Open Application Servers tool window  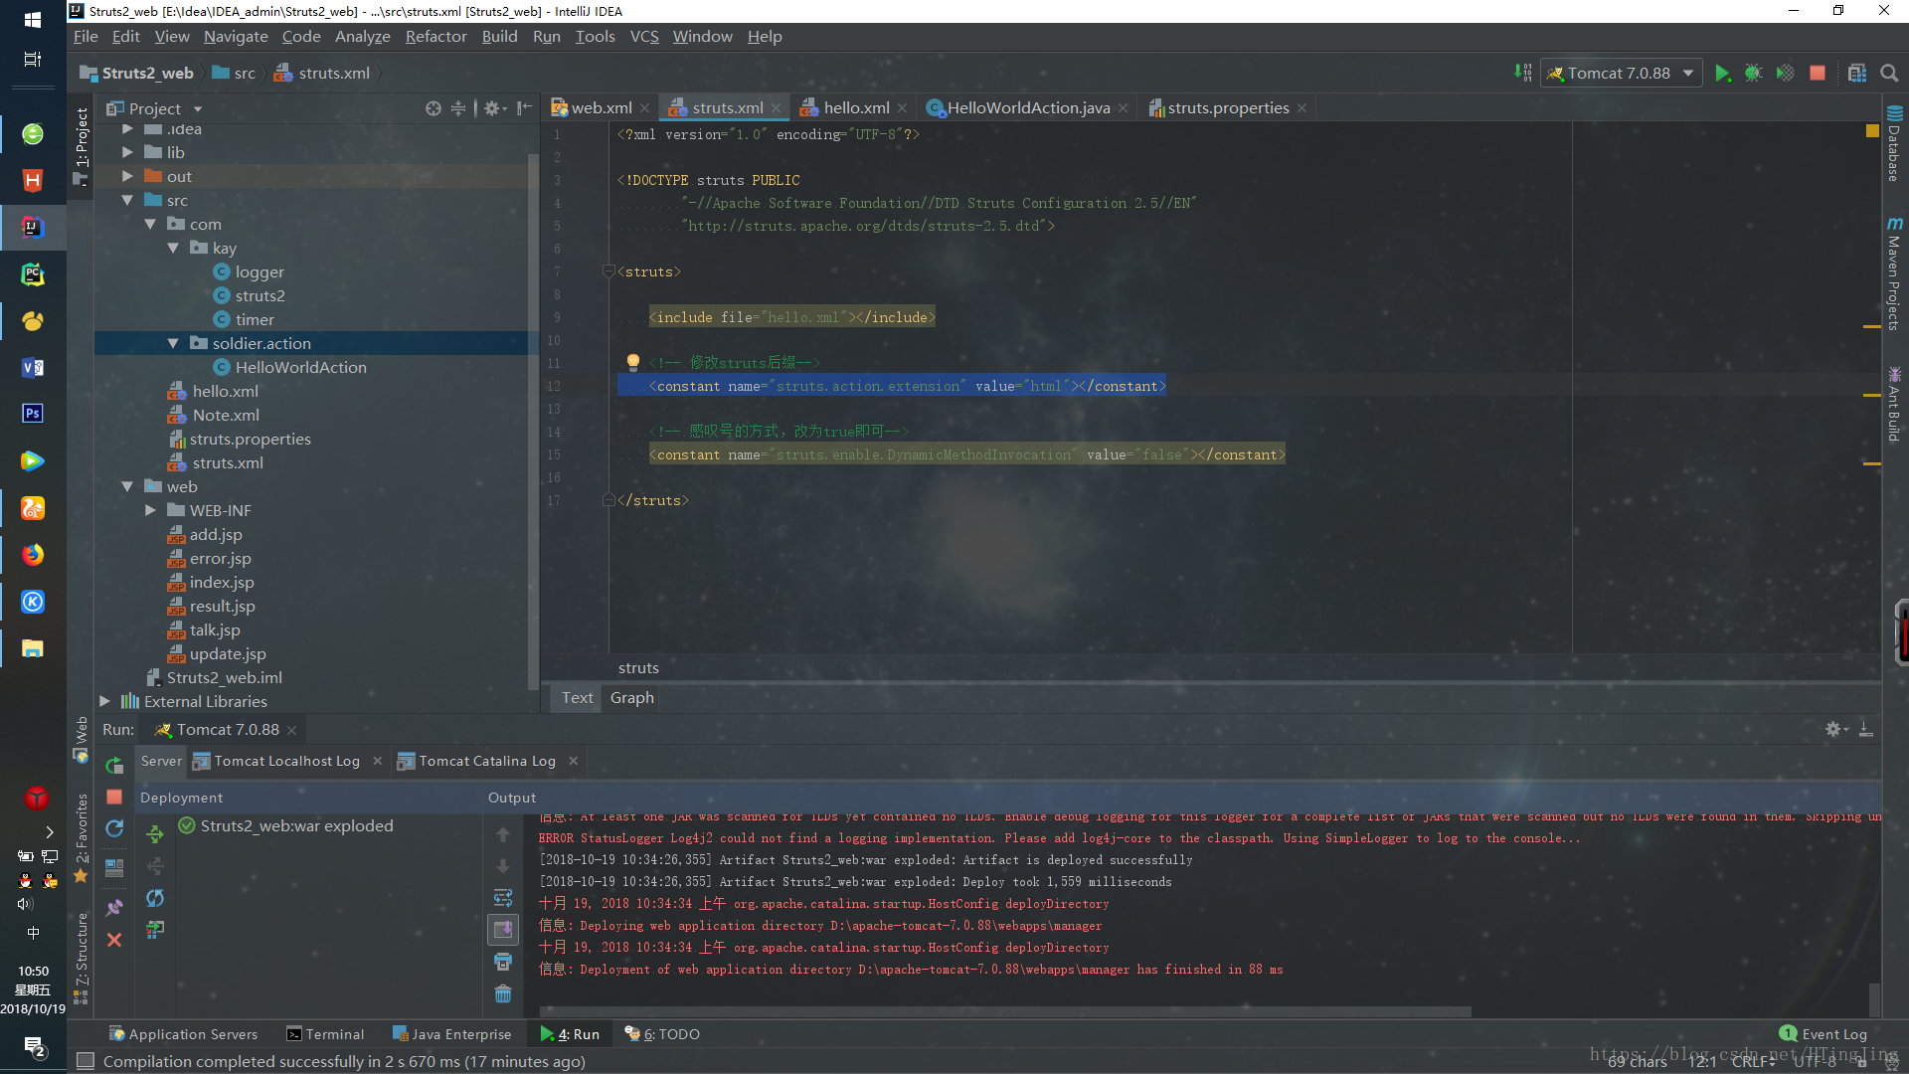click(183, 1034)
